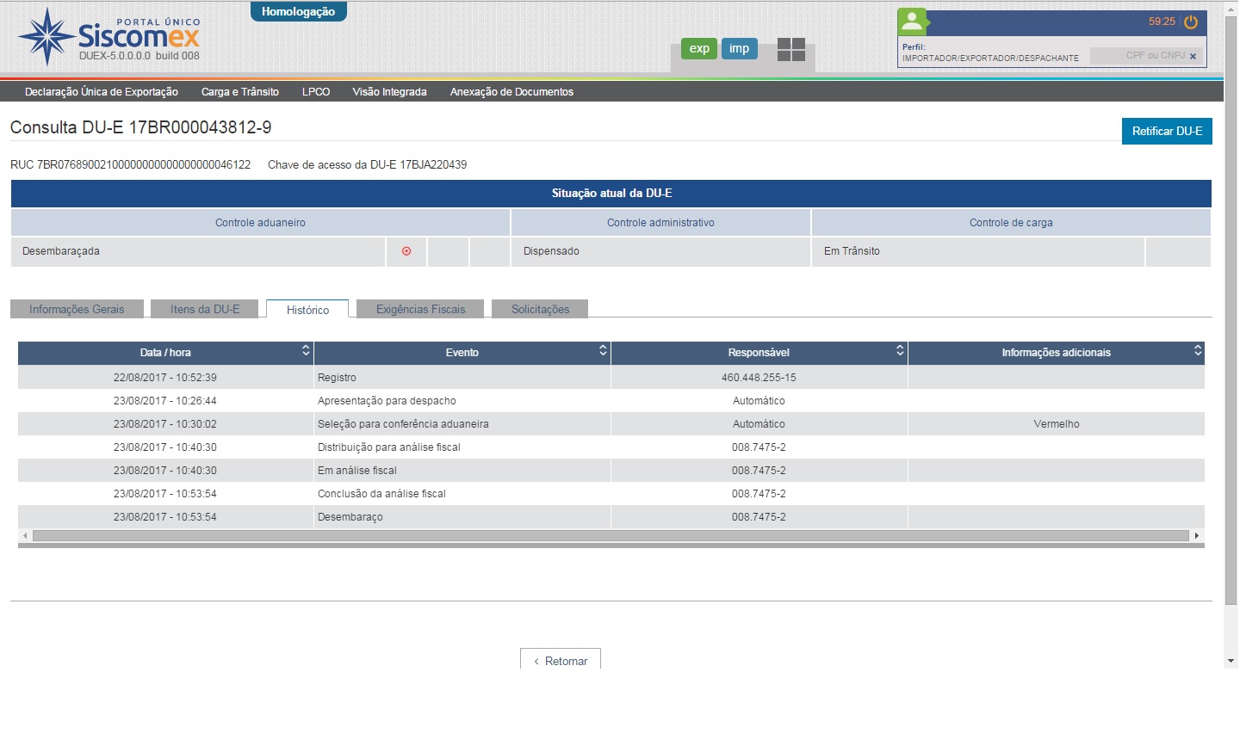1240x740 pixels.
Task: Click the CPF ou CNPJ input field
Action: click(1138, 56)
